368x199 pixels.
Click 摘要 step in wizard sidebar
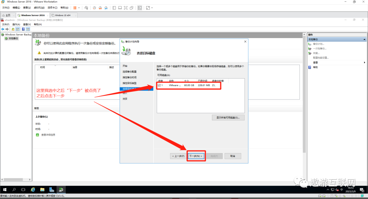[125, 99]
